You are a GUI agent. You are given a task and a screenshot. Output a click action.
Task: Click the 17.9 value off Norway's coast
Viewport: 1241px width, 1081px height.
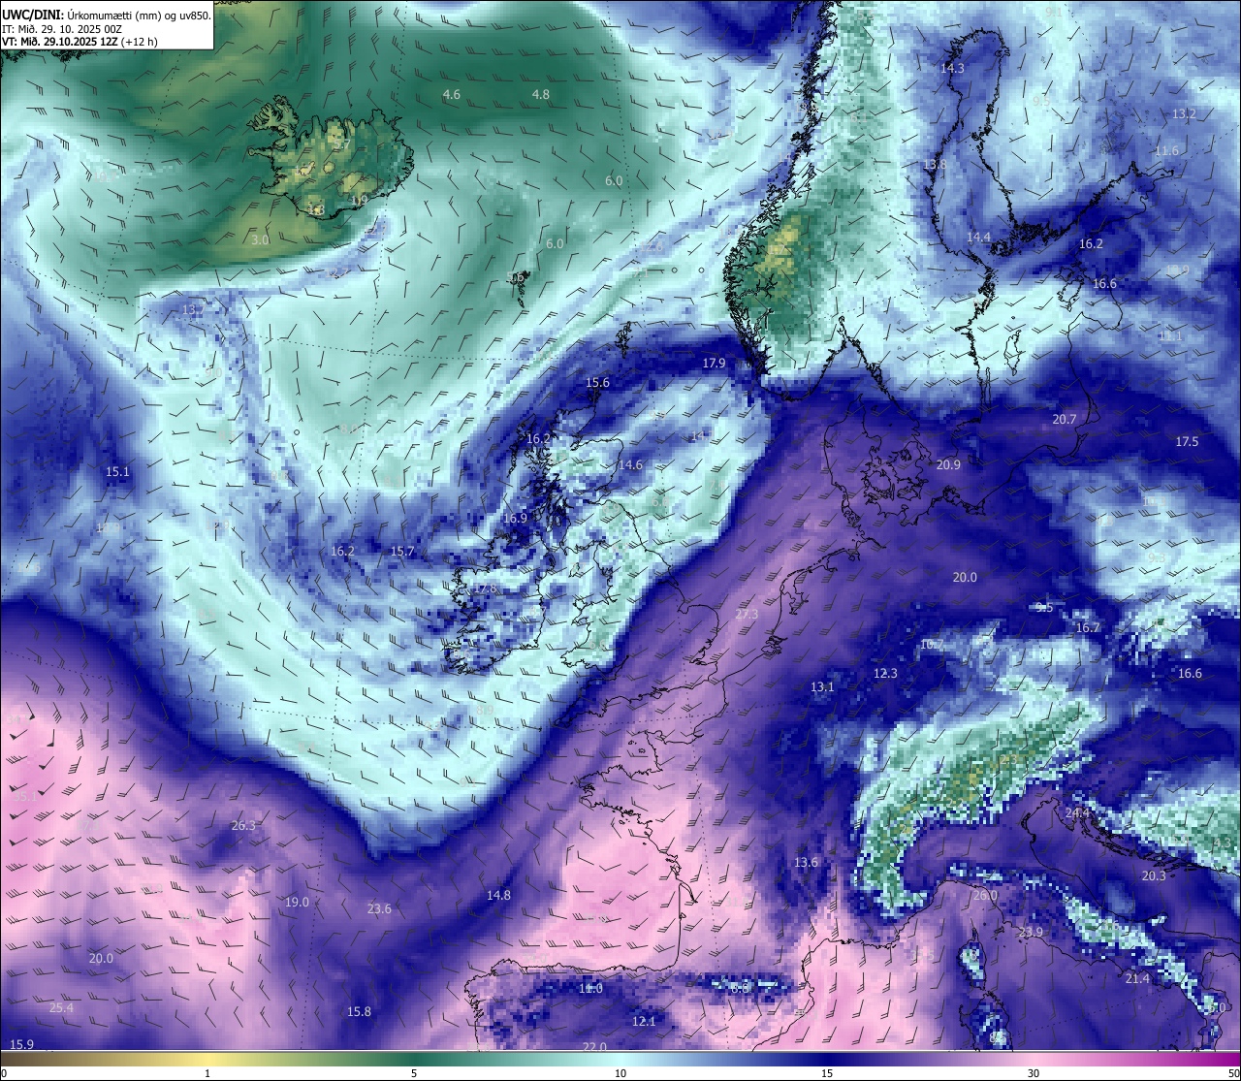[714, 363]
